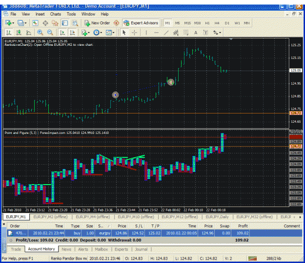The width and height of the screenshot is (305, 263).
Task: Expand the Periods dropdown arrow
Action: [x=101, y=33]
